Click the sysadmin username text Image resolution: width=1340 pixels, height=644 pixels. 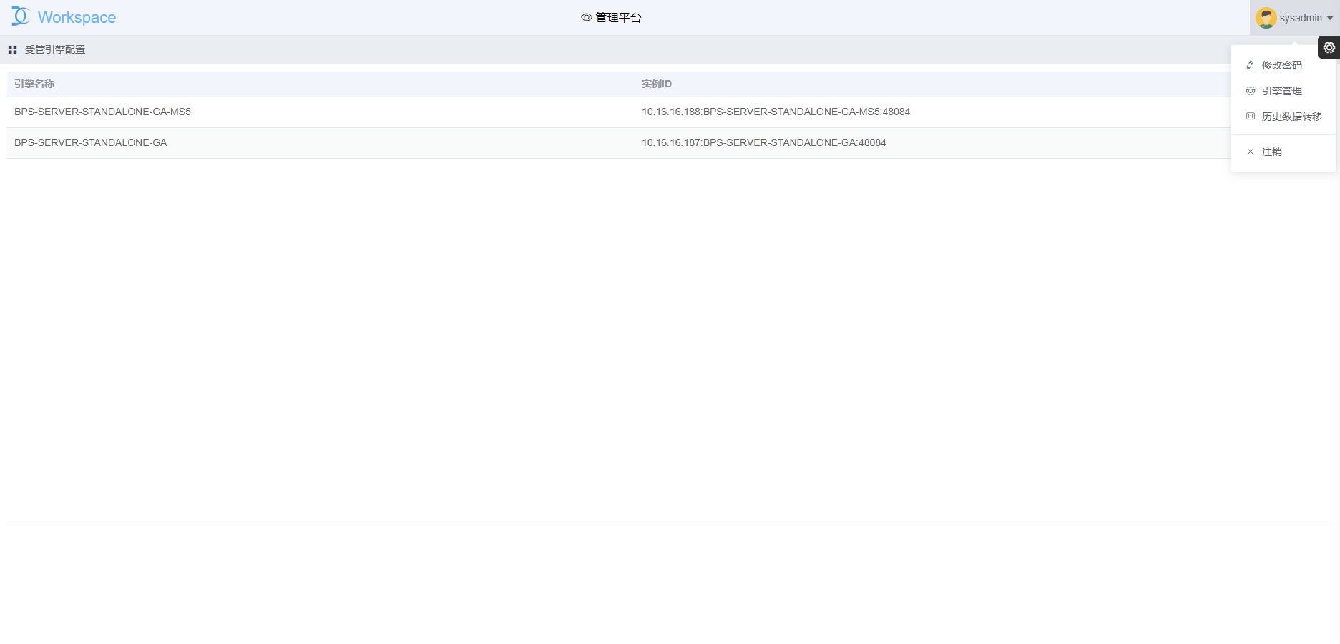click(1300, 18)
